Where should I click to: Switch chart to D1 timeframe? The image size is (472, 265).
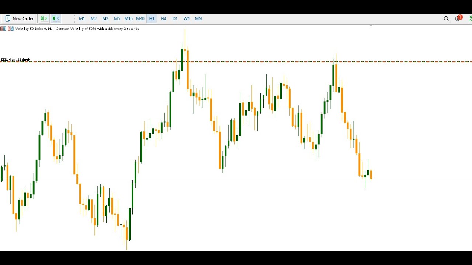pos(175,18)
